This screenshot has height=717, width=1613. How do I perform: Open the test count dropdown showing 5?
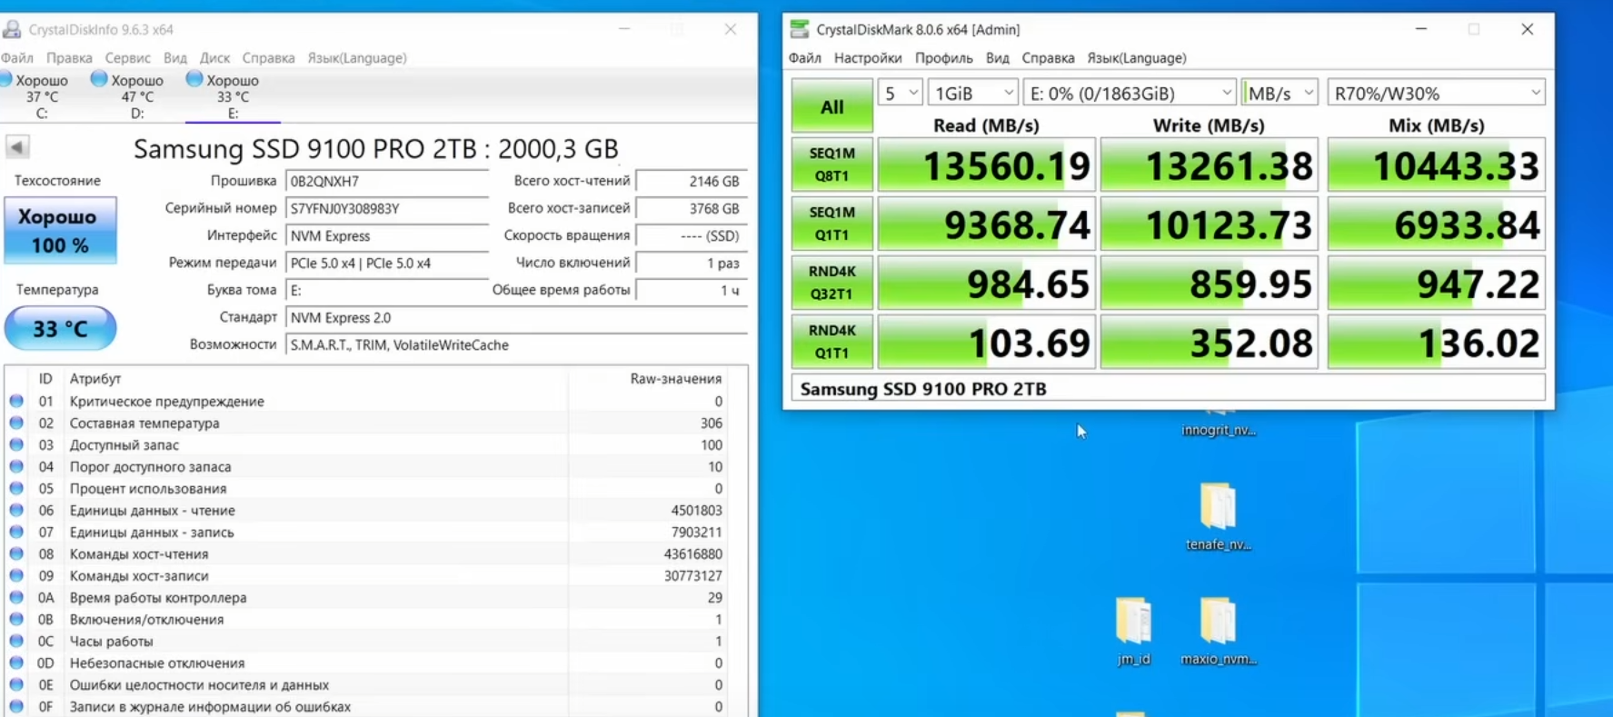pos(900,93)
